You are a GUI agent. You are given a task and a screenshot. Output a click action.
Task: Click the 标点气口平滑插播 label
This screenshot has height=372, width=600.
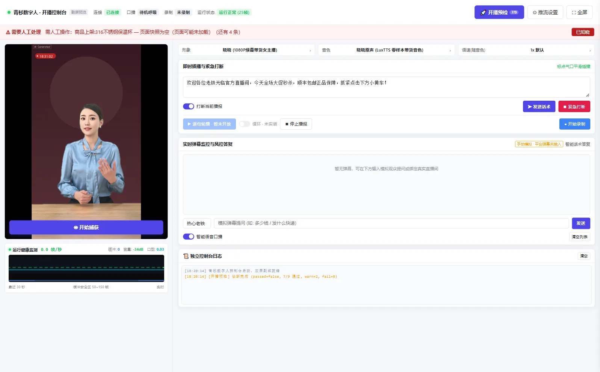point(574,67)
